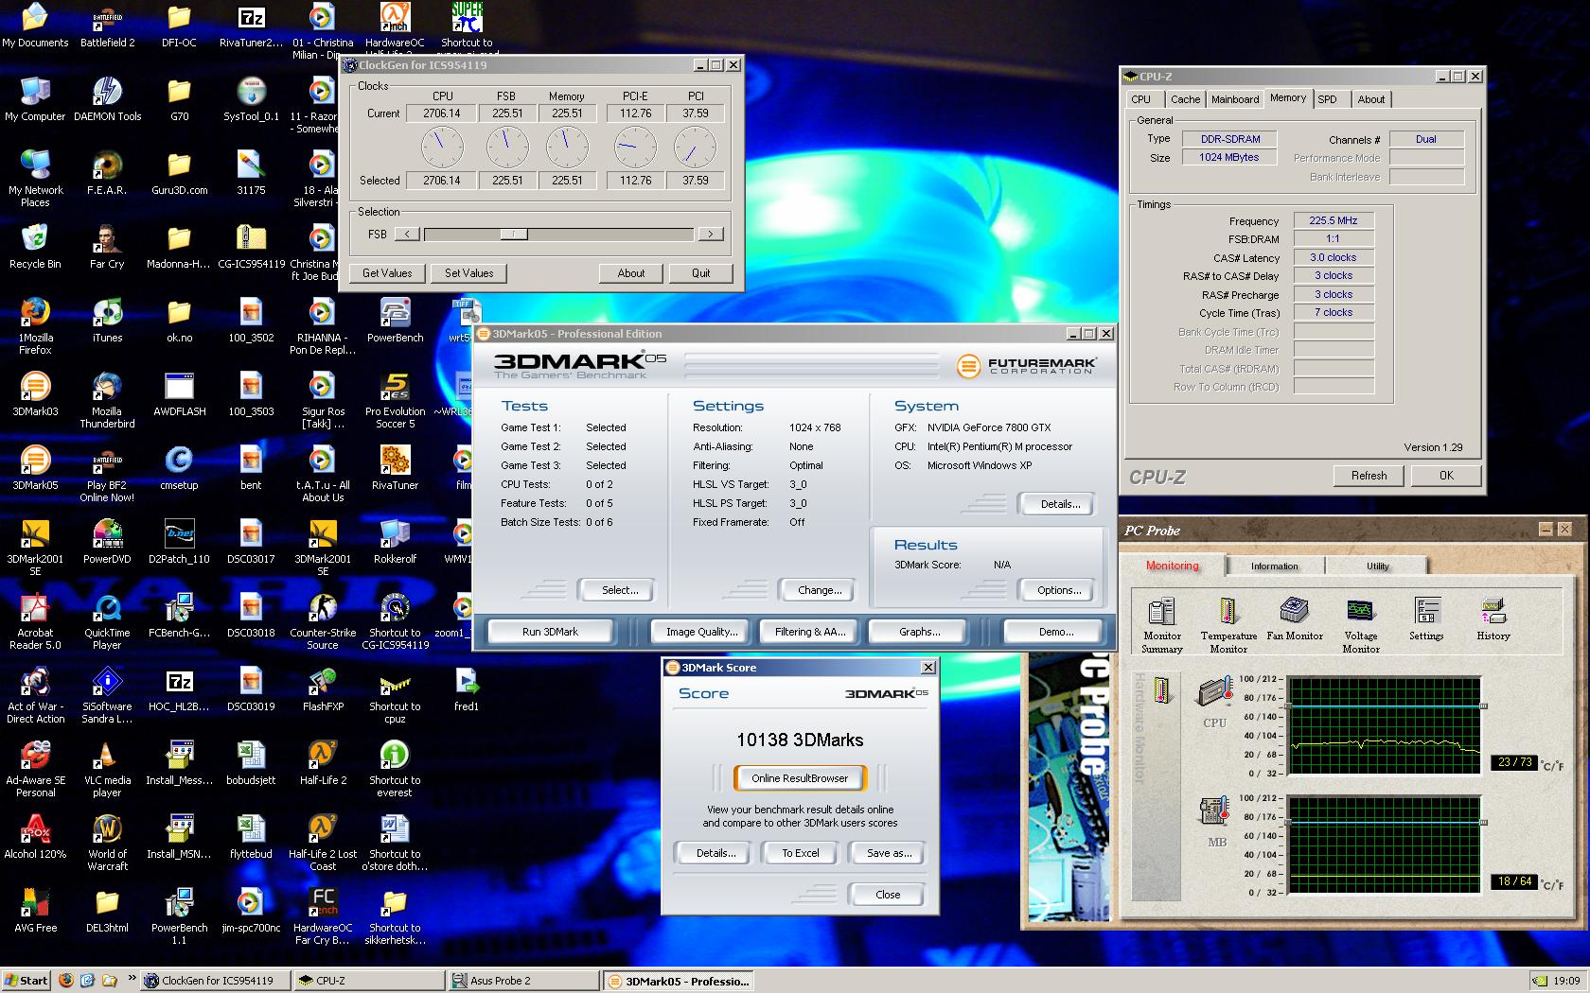Open F.E.A.R. desktop shortcut

coord(107,173)
